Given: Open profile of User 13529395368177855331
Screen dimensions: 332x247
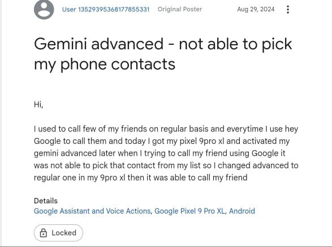Looking at the screenshot, I should coord(106,10).
